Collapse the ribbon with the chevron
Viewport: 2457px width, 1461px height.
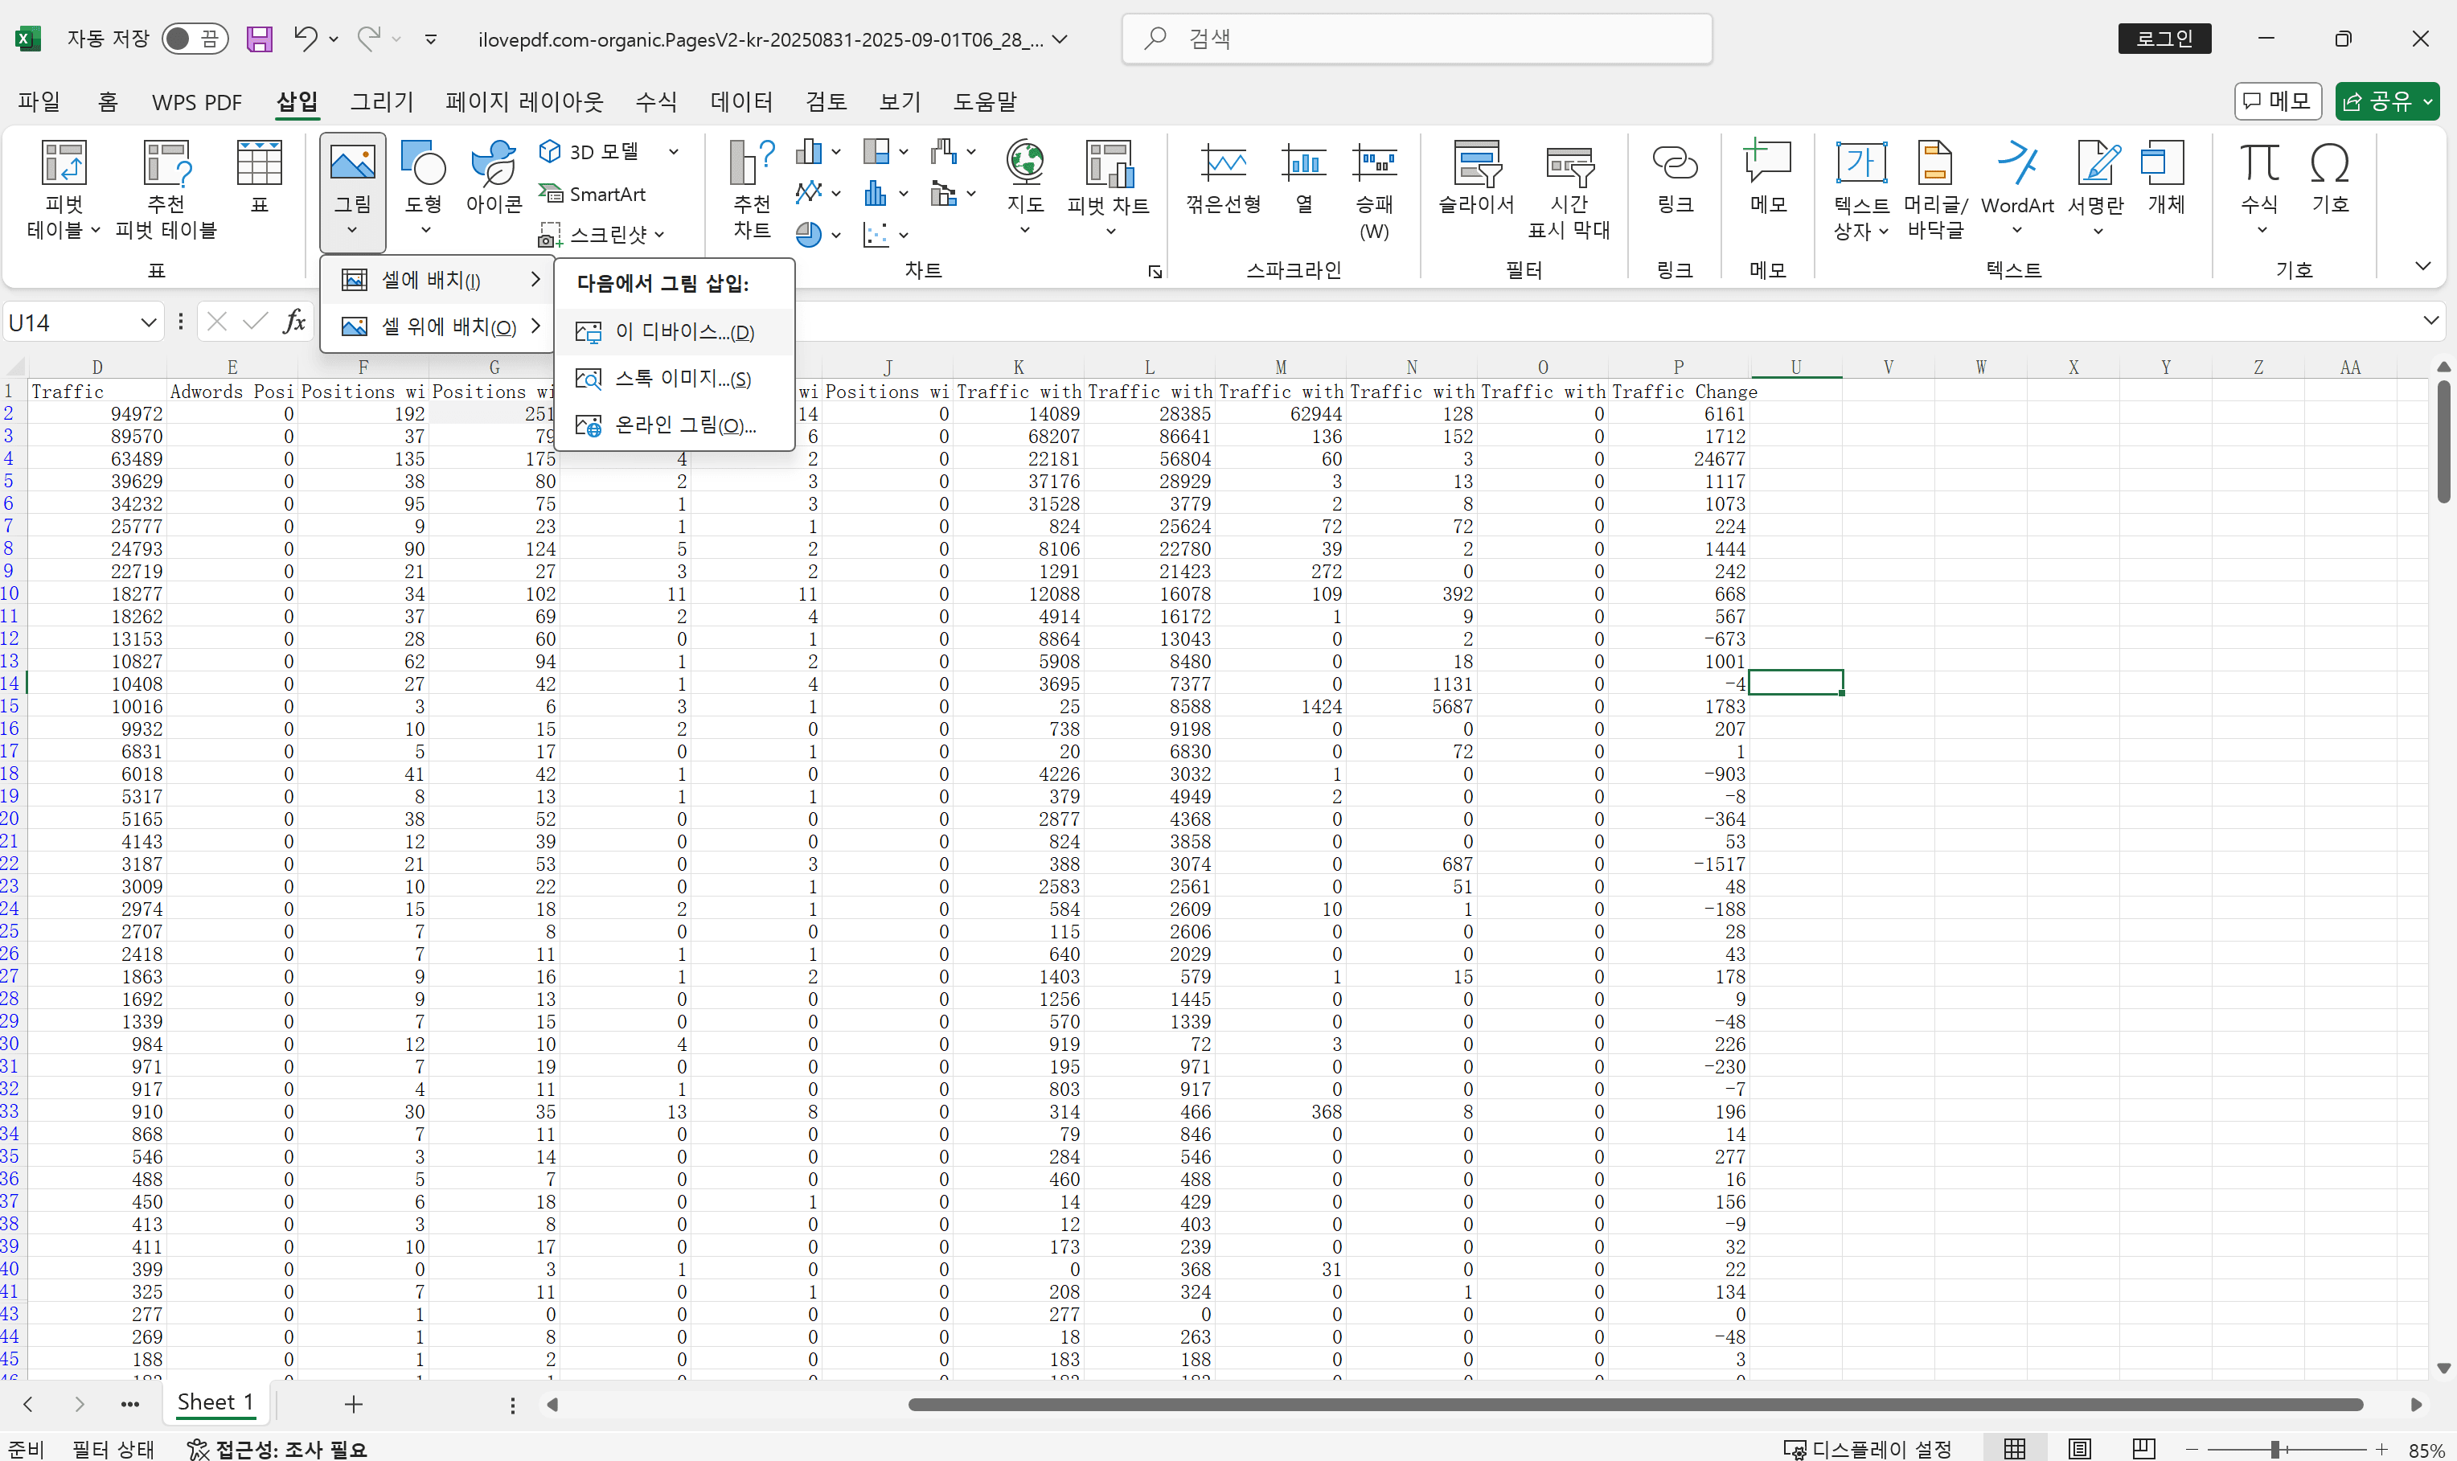2422,266
